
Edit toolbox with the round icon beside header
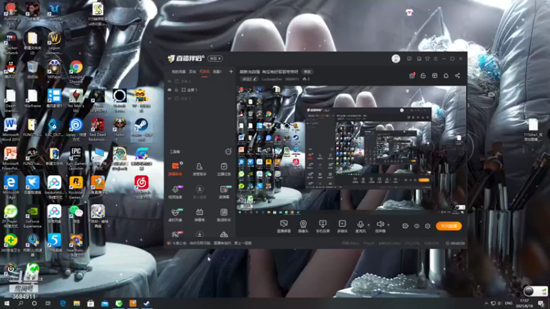point(228,151)
